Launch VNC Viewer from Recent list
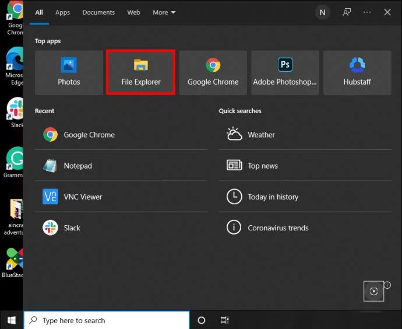Image resolution: width=402 pixels, height=329 pixels. (121, 197)
